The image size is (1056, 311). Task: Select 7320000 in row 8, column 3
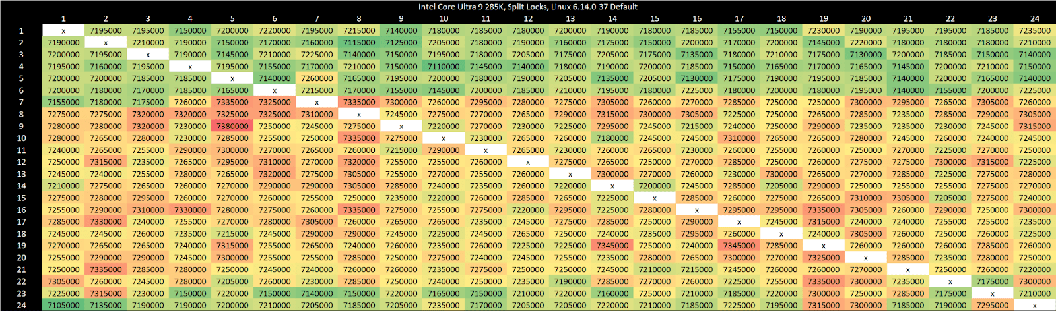[x=148, y=114]
